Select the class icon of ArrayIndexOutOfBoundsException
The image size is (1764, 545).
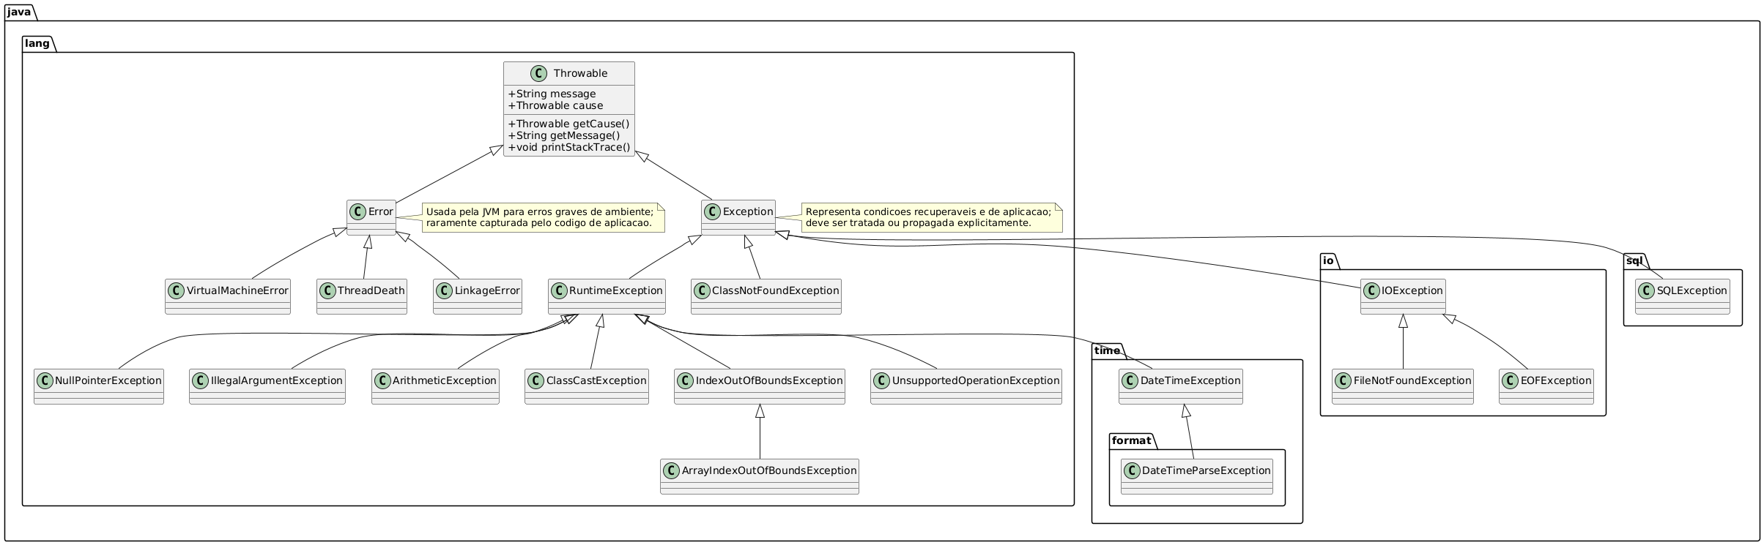pos(672,470)
